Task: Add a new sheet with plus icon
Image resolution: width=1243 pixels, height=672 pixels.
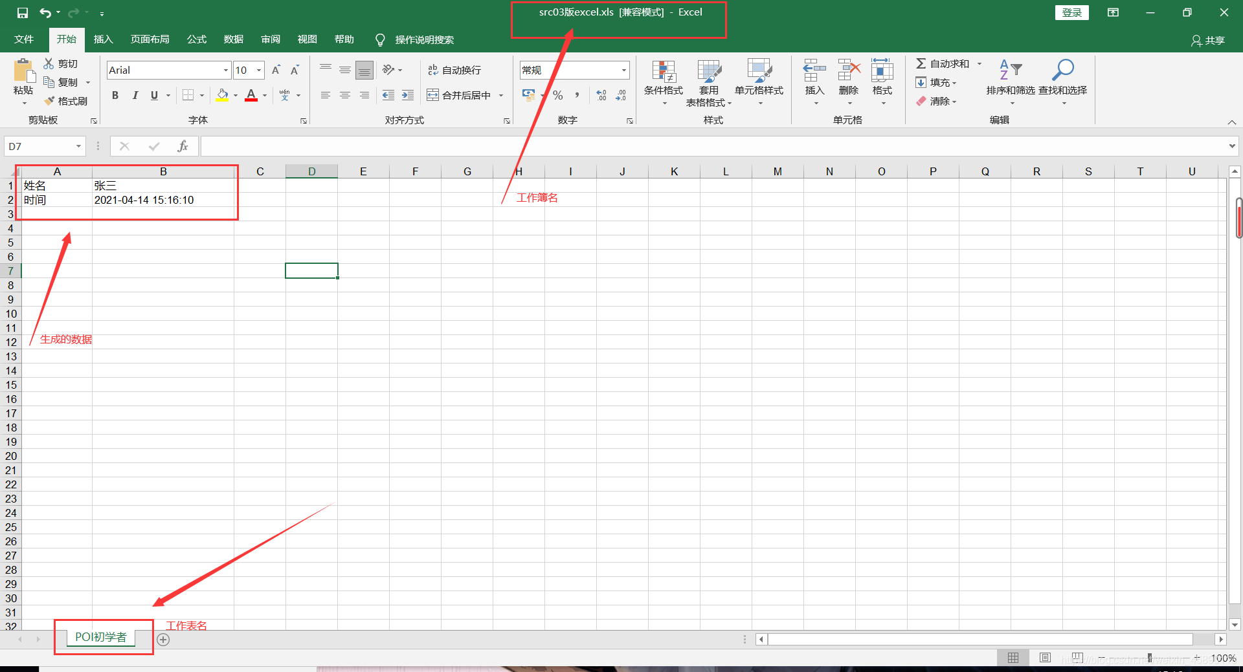Action: pos(163,640)
